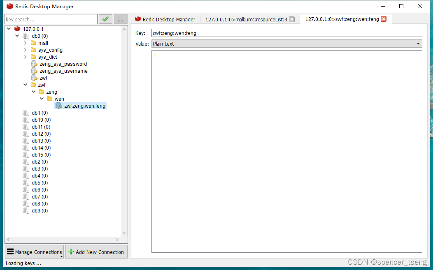Expand the mall folder
This screenshot has height=270, width=433.
pos(26,43)
